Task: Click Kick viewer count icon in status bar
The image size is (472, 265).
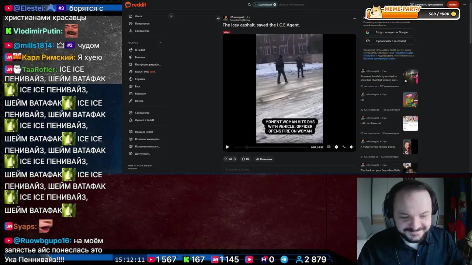Action: [x=186, y=259]
